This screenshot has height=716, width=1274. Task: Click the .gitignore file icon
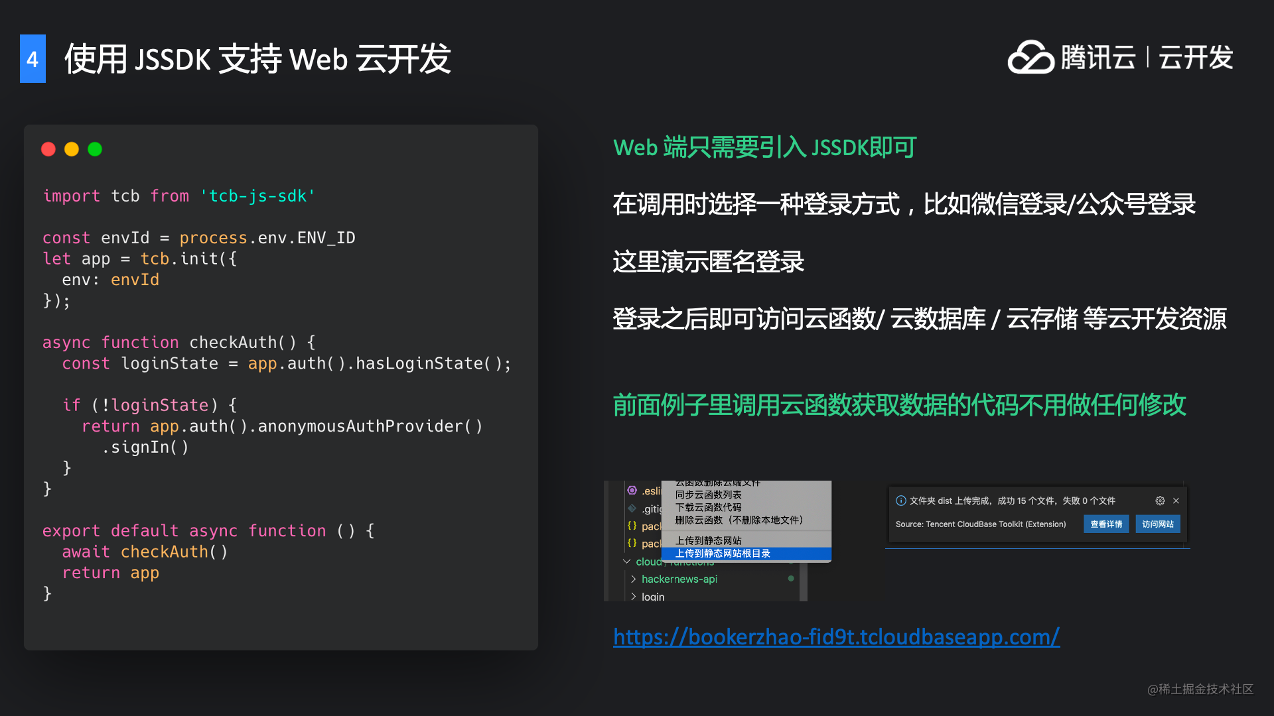coord(632,508)
